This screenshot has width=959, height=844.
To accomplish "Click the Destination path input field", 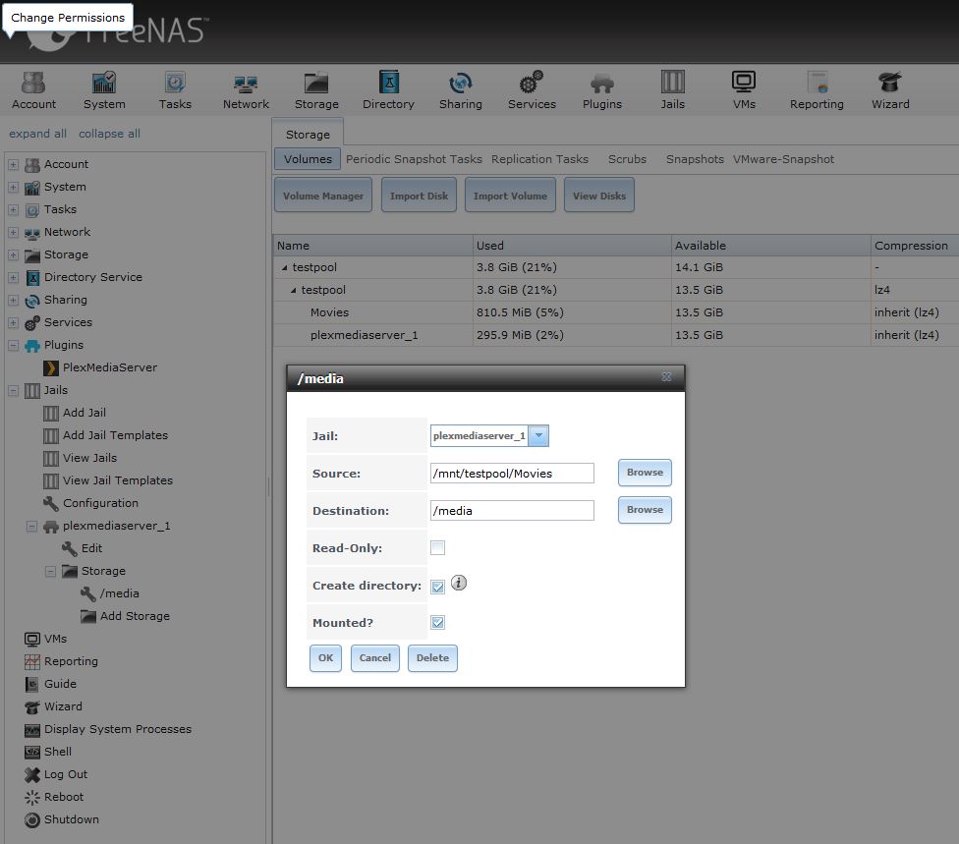I will click(x=512, y=511).
